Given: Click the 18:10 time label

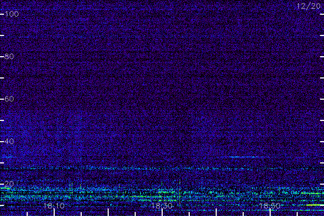Looking at the screenshot, I should (54, 206).
